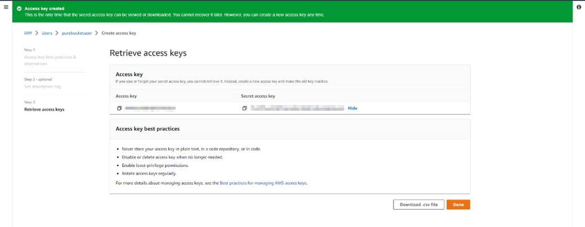Open Users breadcrumb link
This screenshot has height=227, width=585.
click(x=47, y=33)
